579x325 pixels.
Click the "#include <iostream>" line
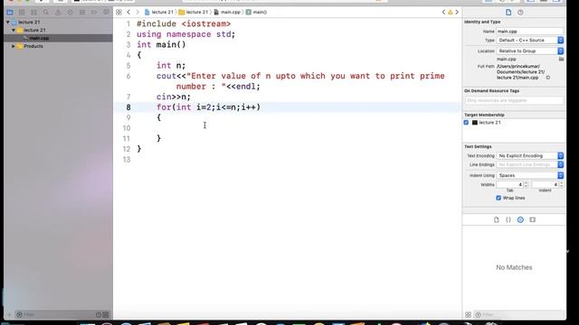click(184, 24)
